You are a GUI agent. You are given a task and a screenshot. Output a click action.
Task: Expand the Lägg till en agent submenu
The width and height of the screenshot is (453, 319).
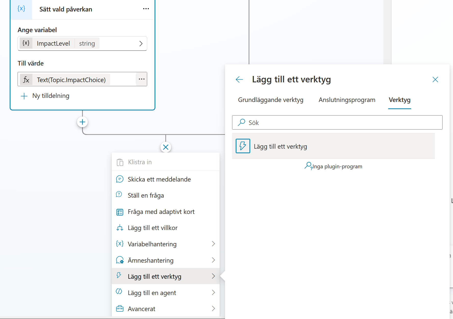point(166,293)
